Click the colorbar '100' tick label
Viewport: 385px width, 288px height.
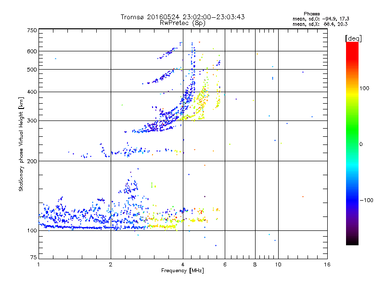[x=364, y=88]
